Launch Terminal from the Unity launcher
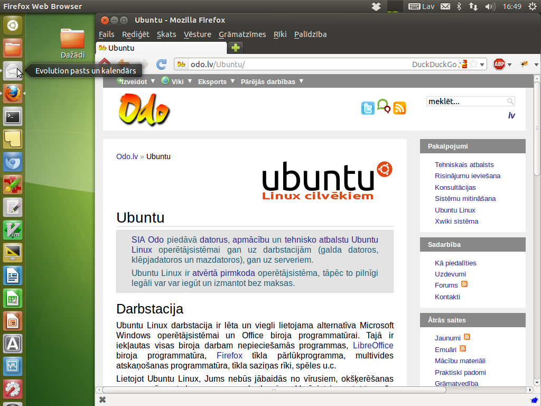 [x=13, y=116]
